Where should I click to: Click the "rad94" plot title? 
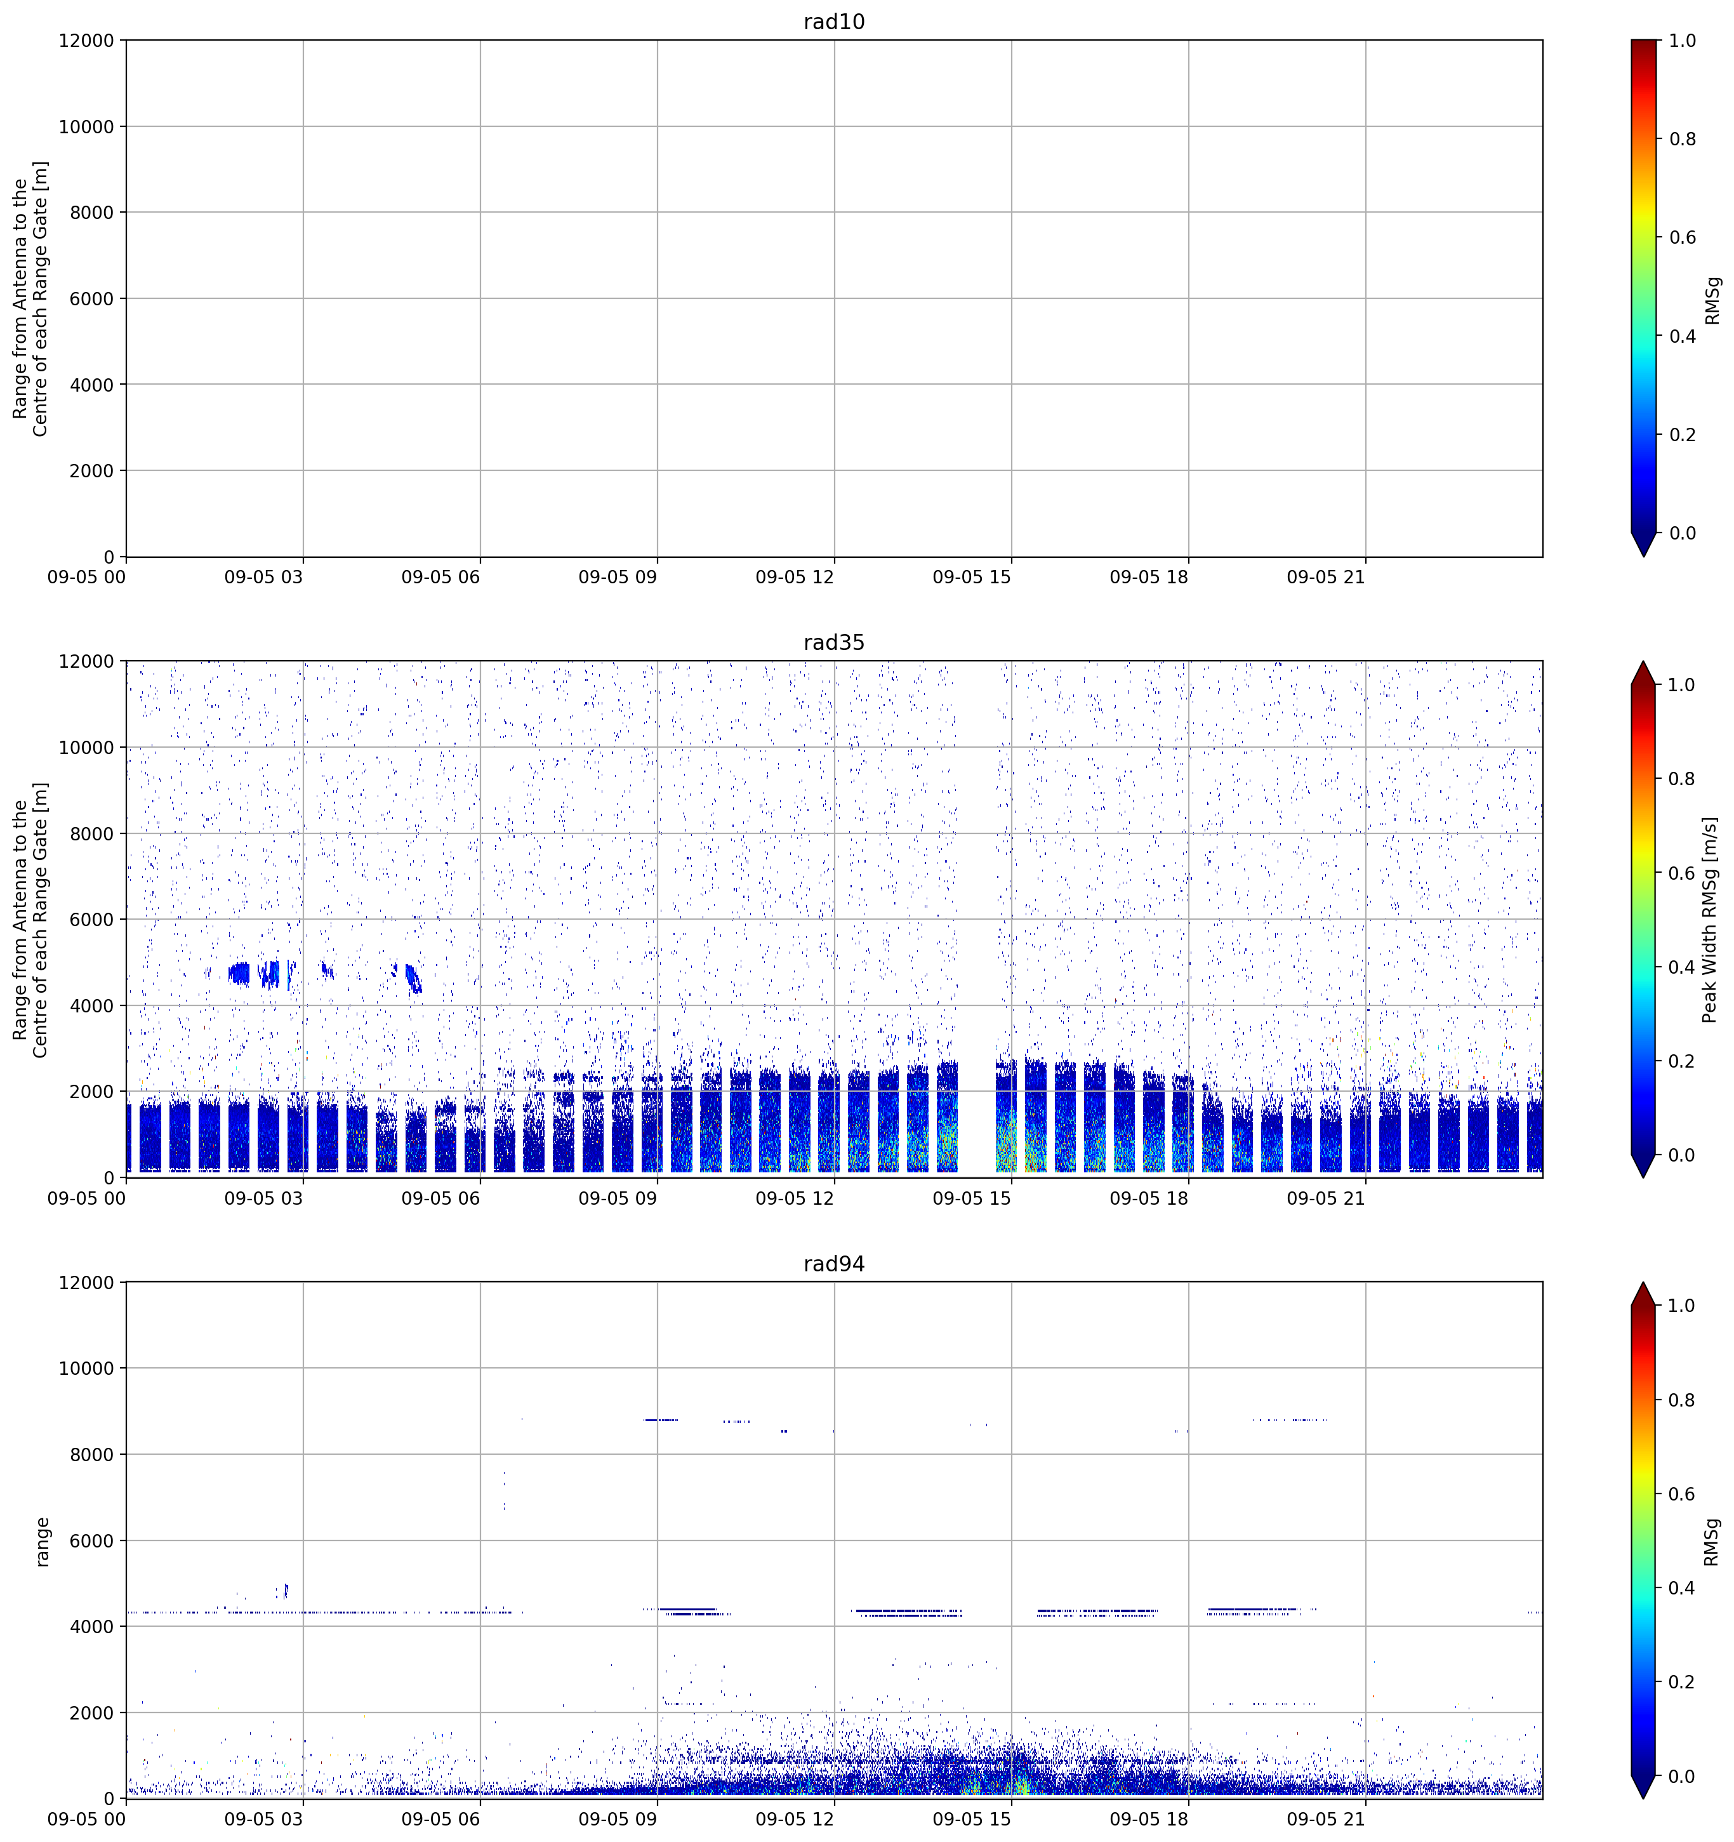[x=833, y=1264]
